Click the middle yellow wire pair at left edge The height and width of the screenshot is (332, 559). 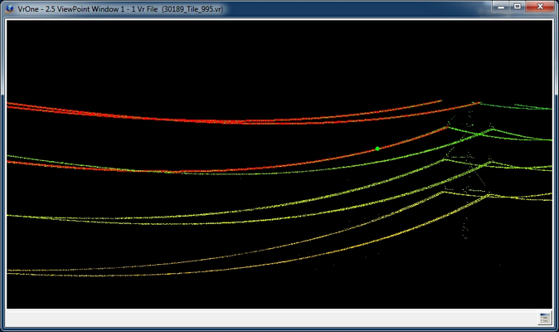[17, 216]
